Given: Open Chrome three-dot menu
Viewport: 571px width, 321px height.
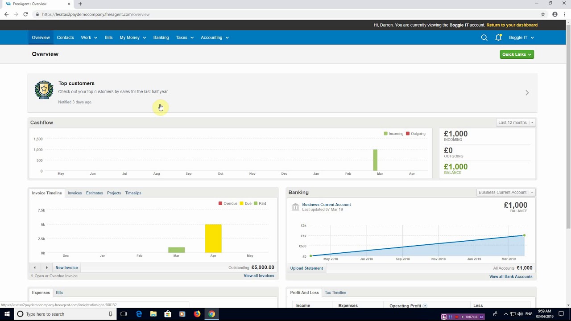Looking at the screenshot, I should [x=565, y=14].
